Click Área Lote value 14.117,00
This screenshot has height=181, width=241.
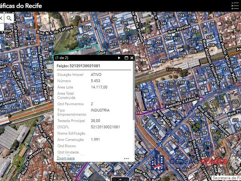point(99,87)
